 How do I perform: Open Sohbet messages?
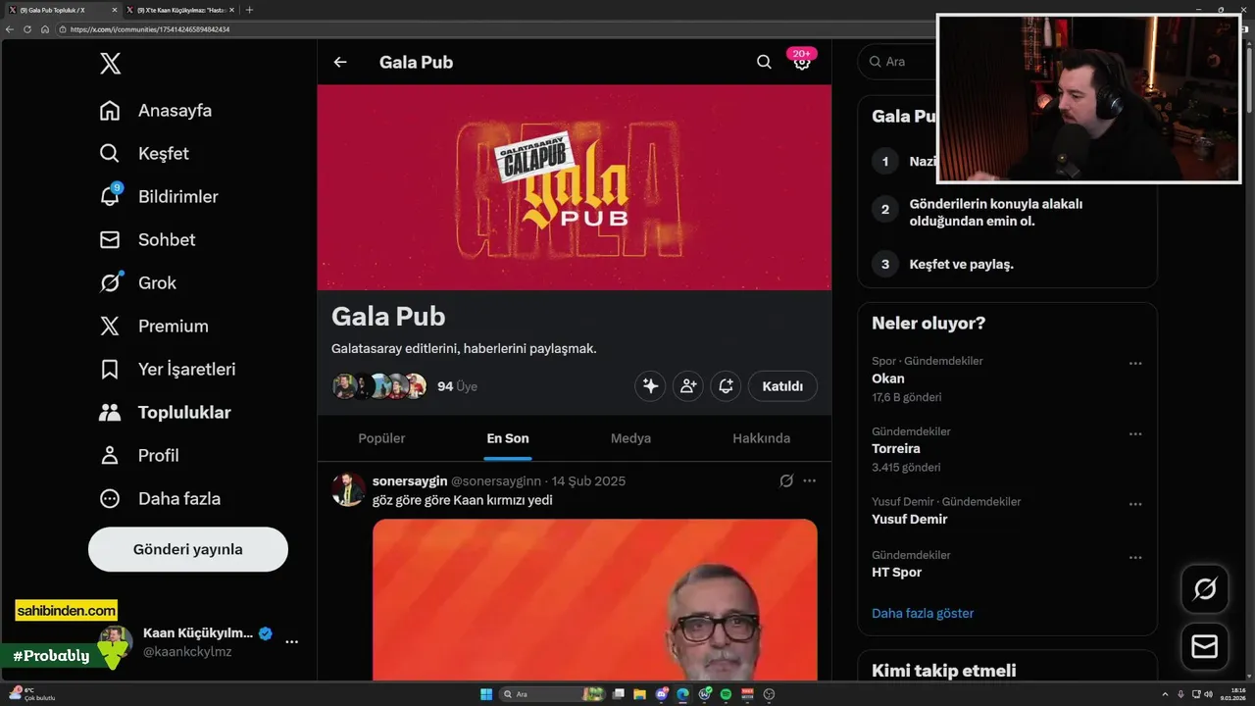147,240
